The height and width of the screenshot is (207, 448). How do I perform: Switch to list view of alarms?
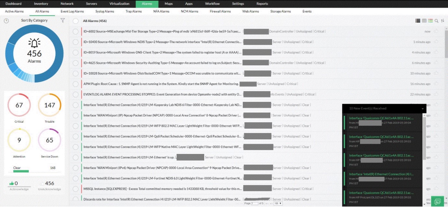[418, 20]
